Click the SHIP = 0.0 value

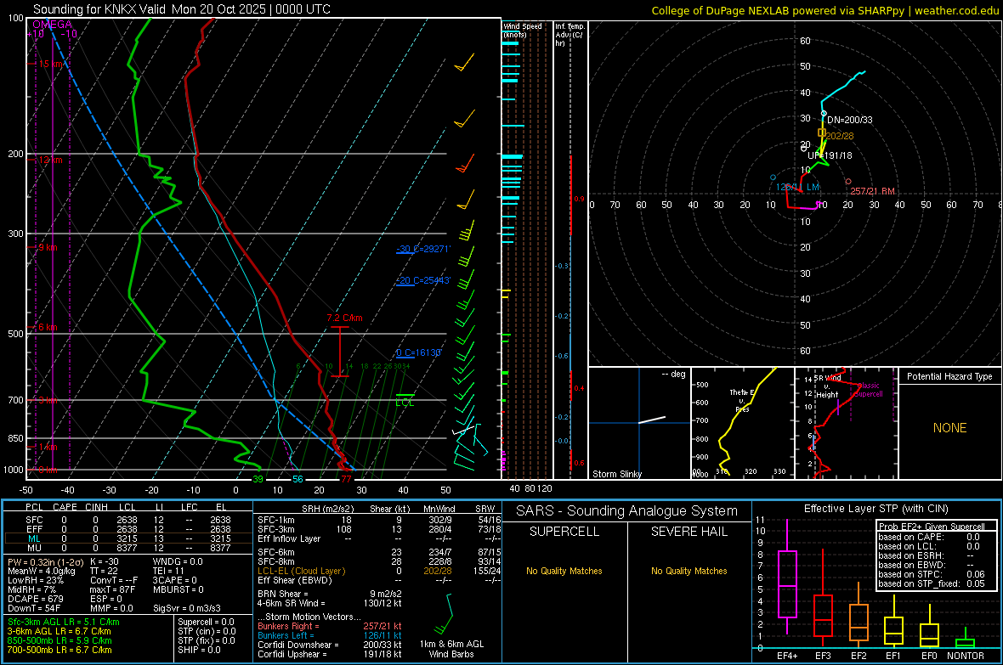(x=199, y=650)
